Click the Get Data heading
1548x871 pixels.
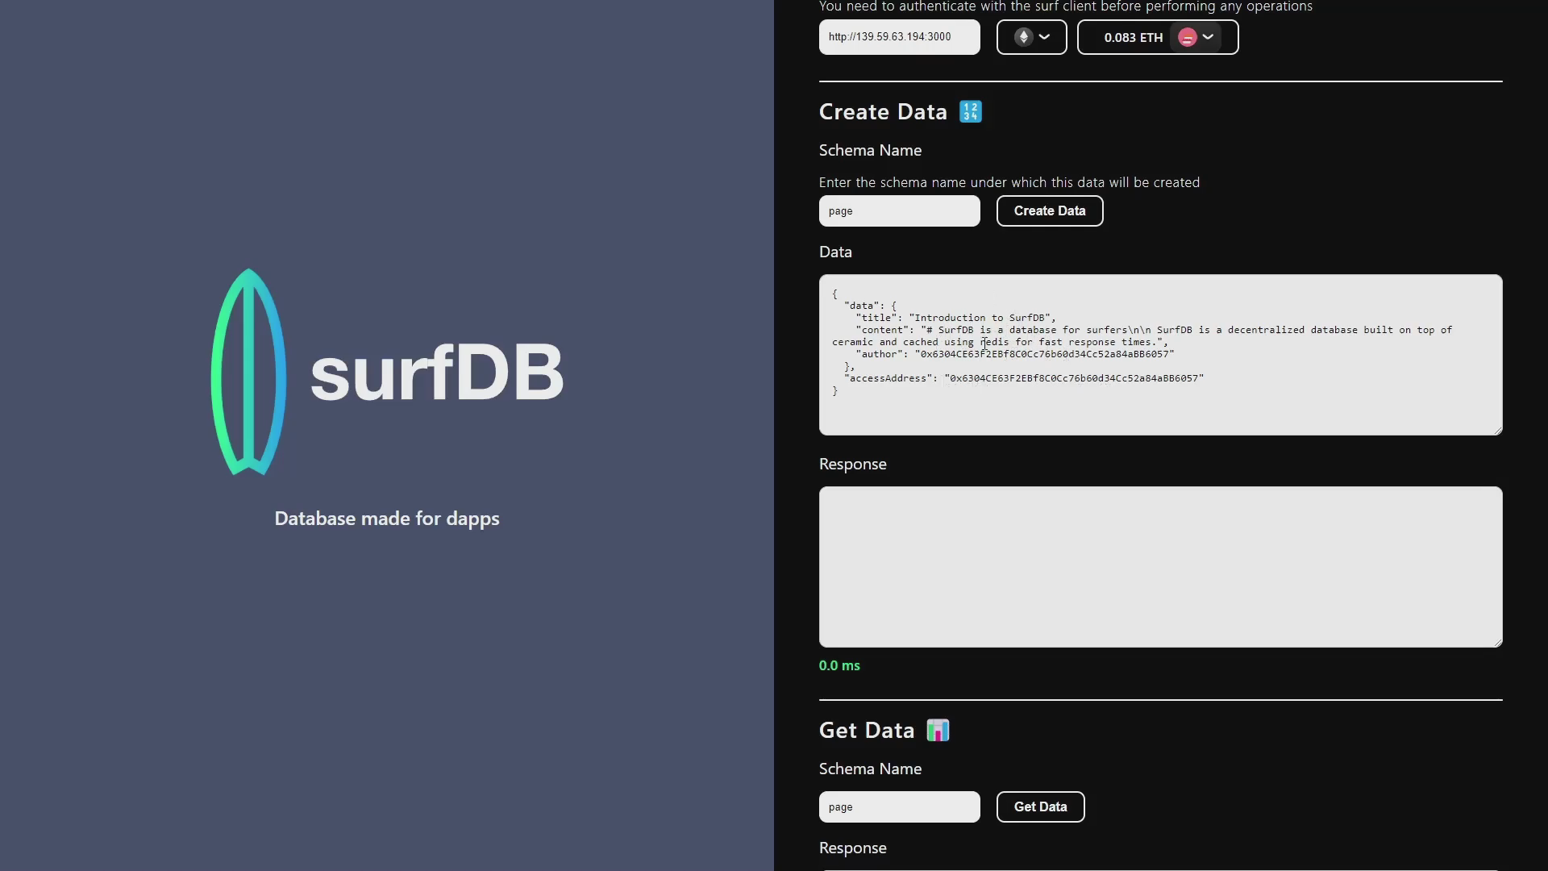pos(867,731)
